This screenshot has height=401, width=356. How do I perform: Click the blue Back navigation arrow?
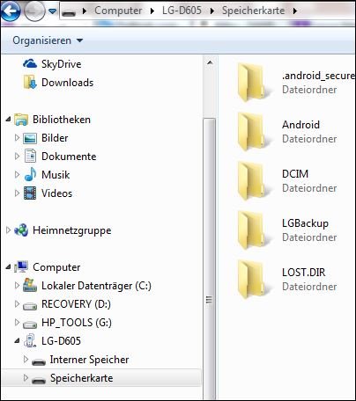point(11,11)
